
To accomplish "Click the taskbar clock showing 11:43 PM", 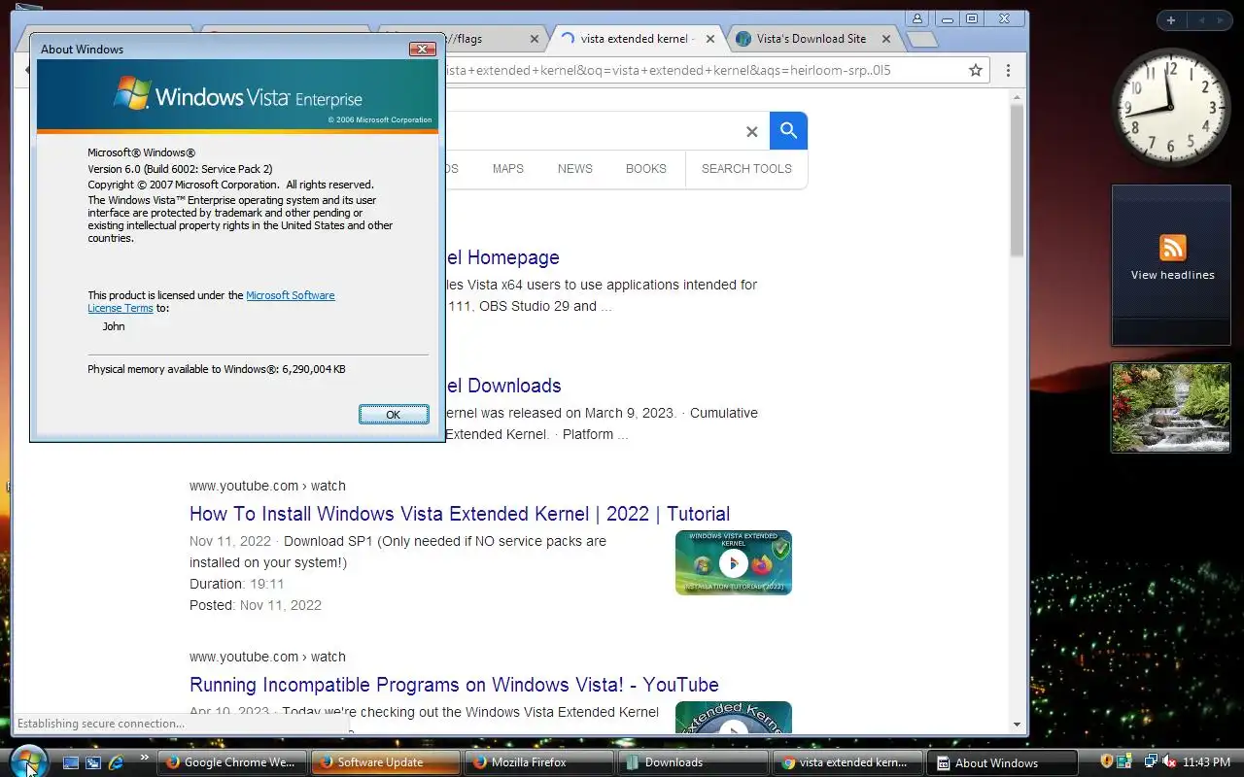I will pyautogui.click(x=1206, y=762).
